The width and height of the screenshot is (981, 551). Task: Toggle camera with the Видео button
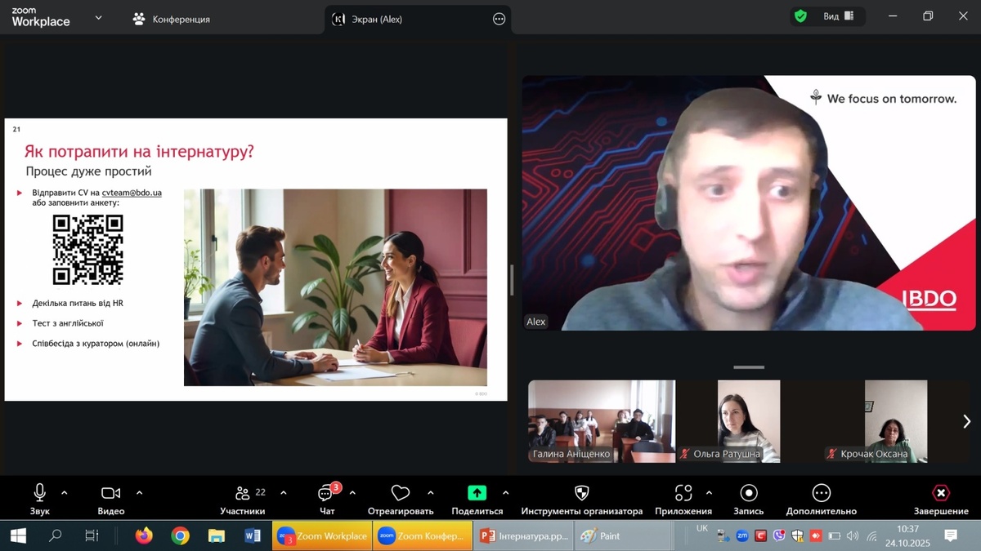(110, 494)
